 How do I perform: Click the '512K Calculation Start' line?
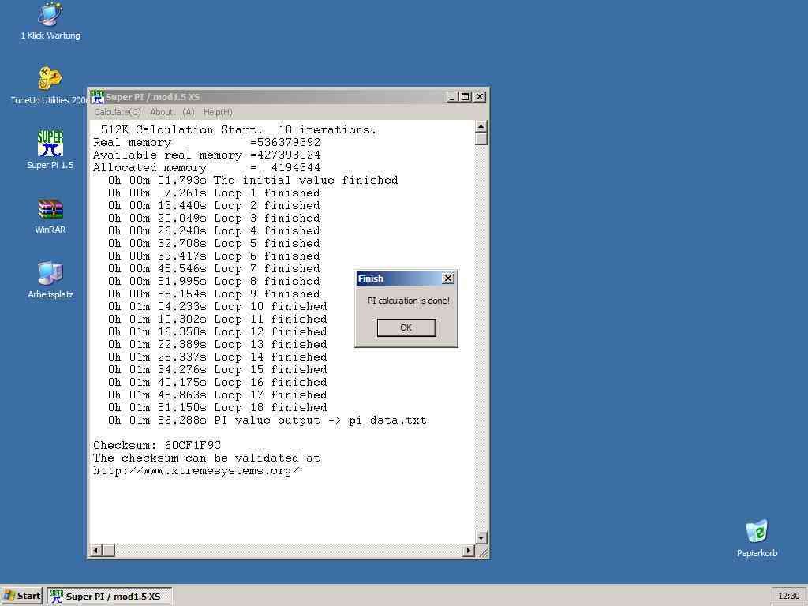238,130
